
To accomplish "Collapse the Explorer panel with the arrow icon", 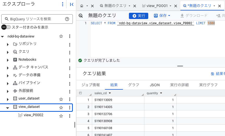I will (x=72, y=4).
